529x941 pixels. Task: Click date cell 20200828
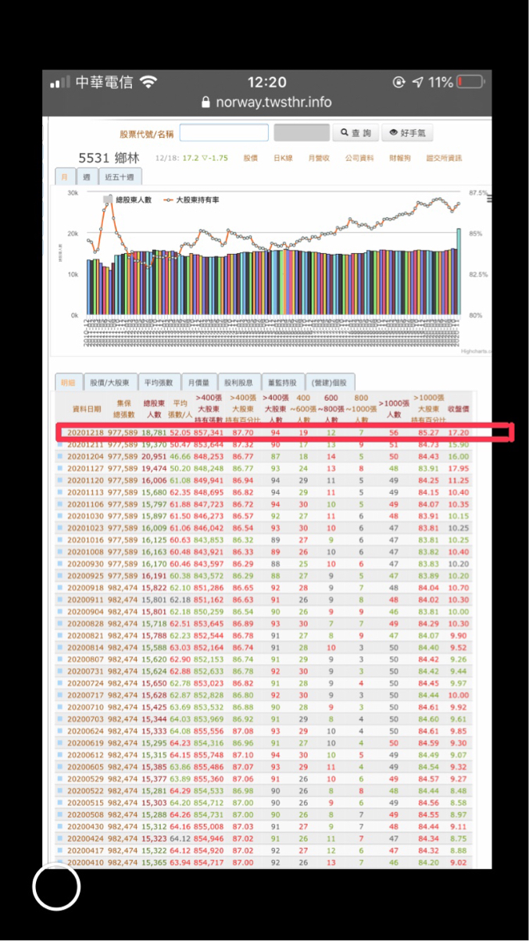point(85,623)
